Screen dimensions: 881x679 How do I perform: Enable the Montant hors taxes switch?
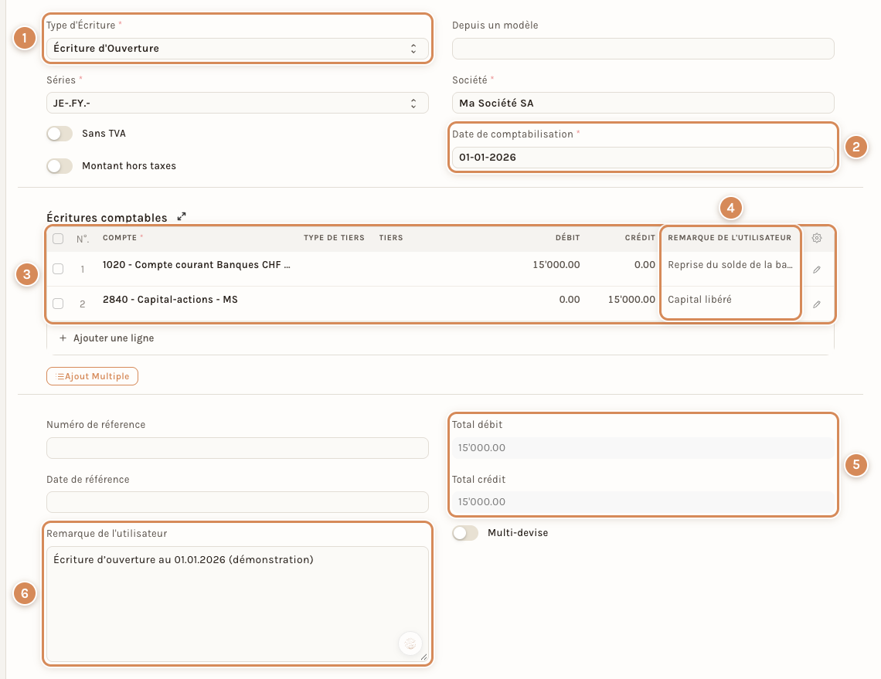(x=60, y=166)
